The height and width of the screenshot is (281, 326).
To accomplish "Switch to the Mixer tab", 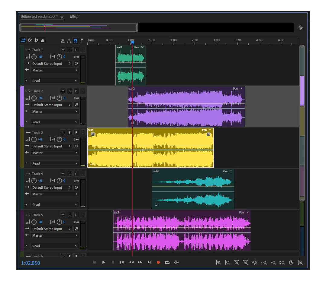I will coord(74,17).
